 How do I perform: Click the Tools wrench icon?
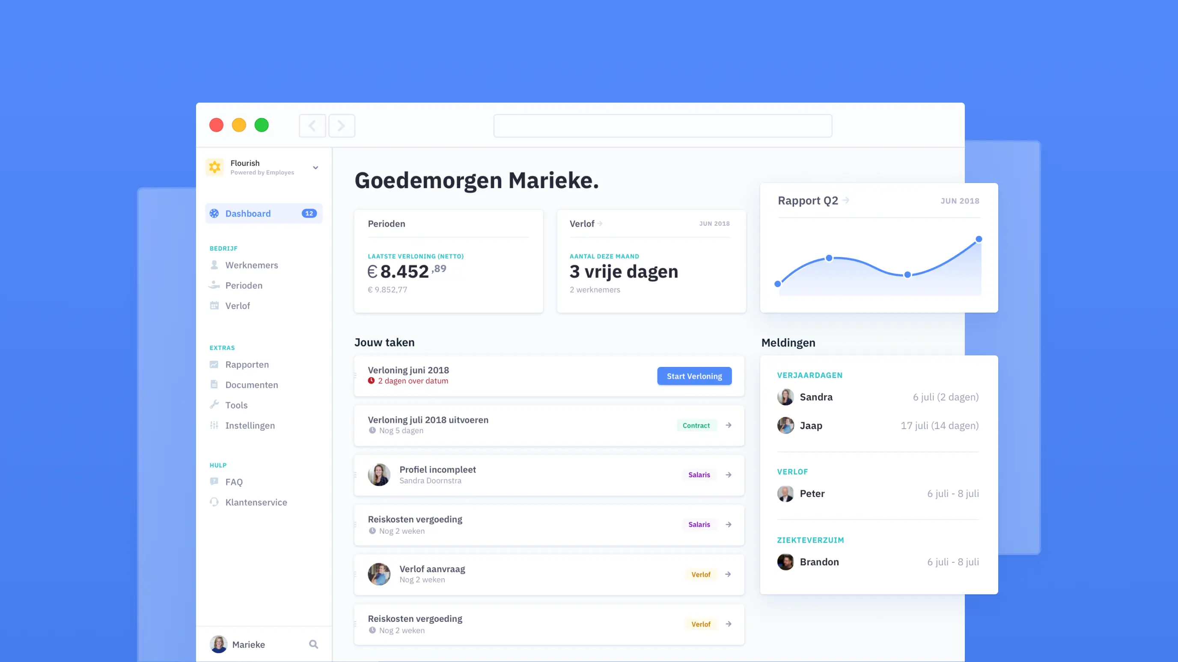coord(214,404)
